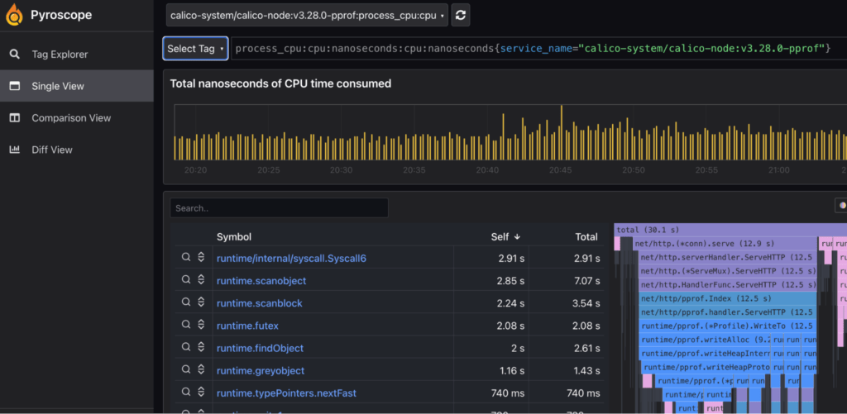Focus the symbol Search box
Image resolution: width=847 pixels, height=414 pixels.
click(x=279, y=207)
